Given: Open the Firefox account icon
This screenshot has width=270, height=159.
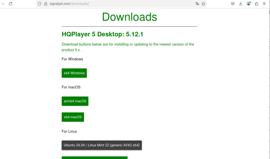Looking at the screenshot, I should click(249, 4).
